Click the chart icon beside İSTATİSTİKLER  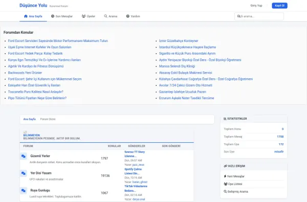[225, 119]
